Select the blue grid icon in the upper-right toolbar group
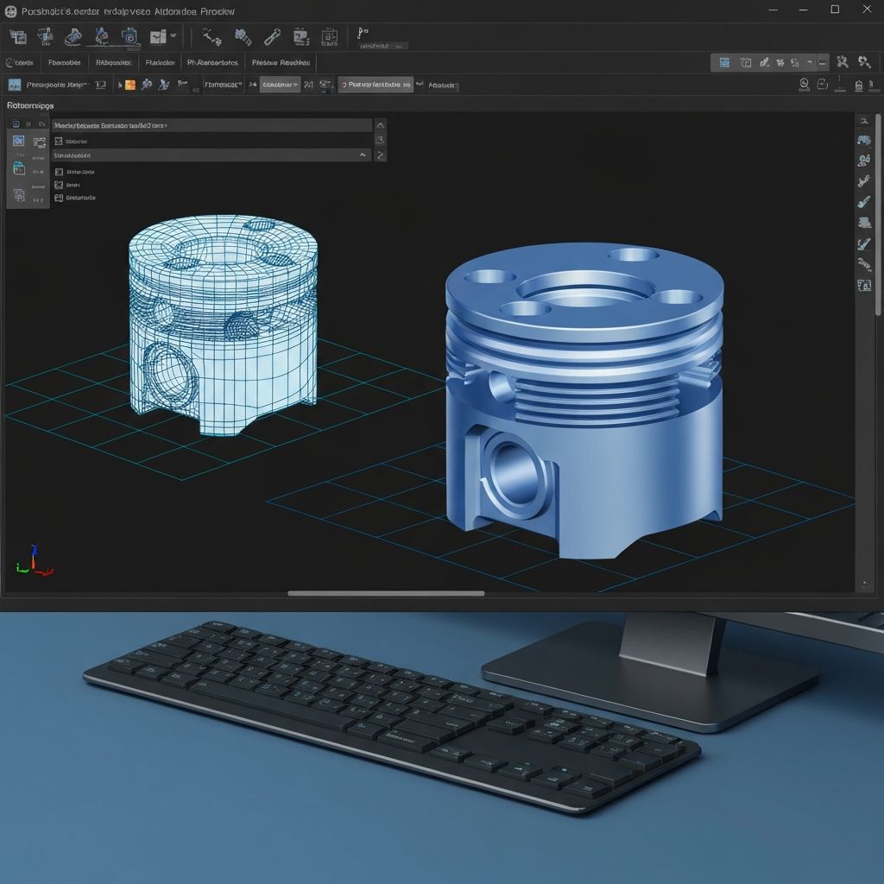This screenshot has height=884, width=884. [724, 62]
